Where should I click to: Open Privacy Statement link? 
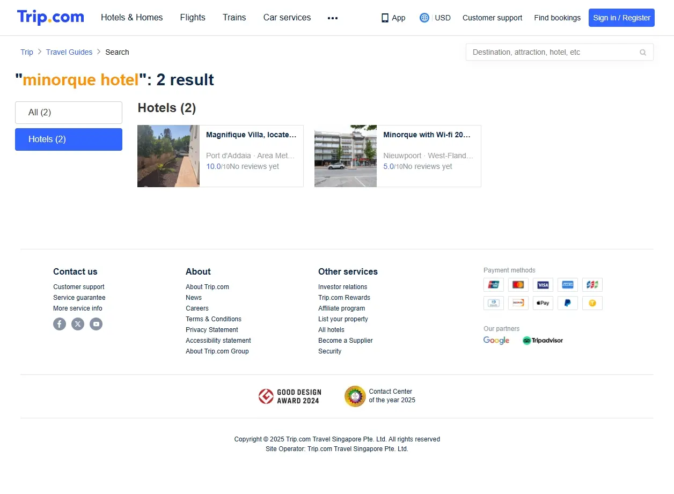click(212, 330)
